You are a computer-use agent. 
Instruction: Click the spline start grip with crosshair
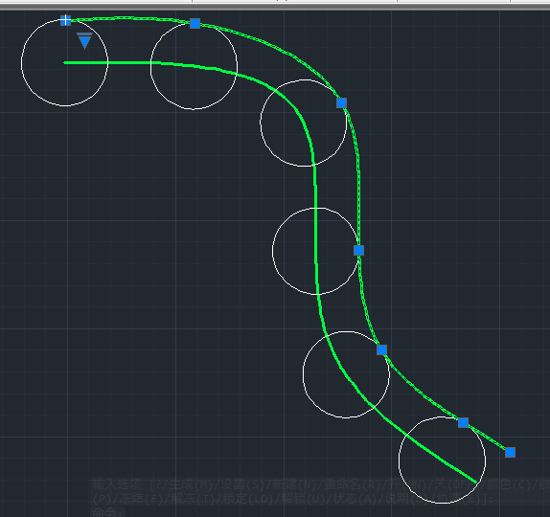coord(65,20)
